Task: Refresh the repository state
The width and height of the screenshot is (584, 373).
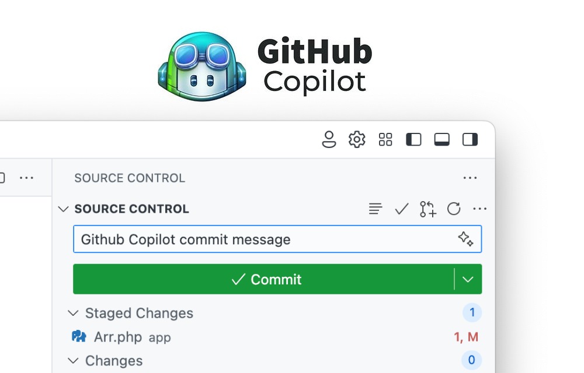Action: (454, 209)
